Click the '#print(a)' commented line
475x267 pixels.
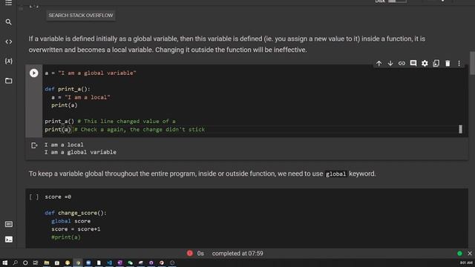click(66, 237)
